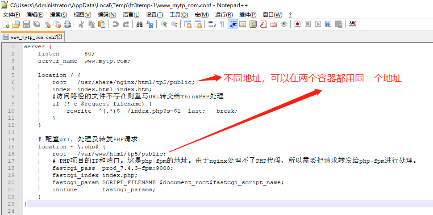Click the 'server_name www.mytp.com;' line
The width and height of the screenshot is (433, 215).
click(x=84, y=61)
